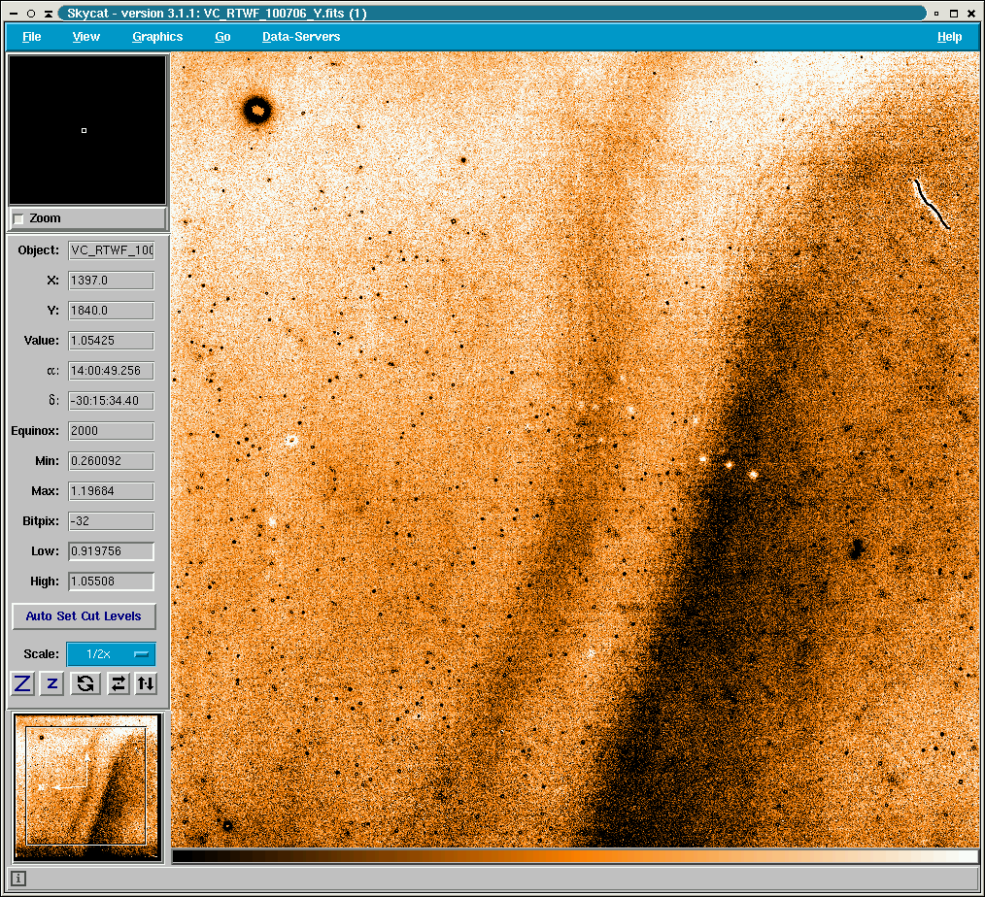Screen dimensions: 985x897
Task: Click the colormap gradient bar below the image
Action: pyautogui.click(x=575, y=856)
